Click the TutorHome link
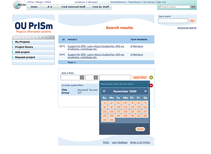This screenshot has width=211, height=154. 134,2
